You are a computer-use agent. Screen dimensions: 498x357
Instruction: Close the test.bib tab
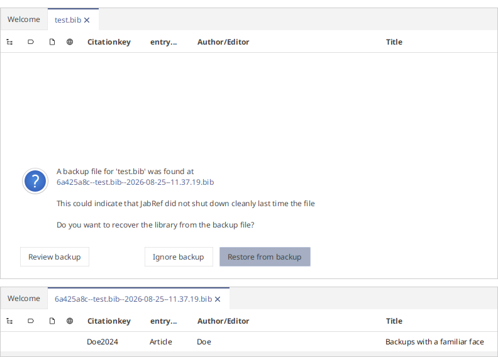(87, 20)
